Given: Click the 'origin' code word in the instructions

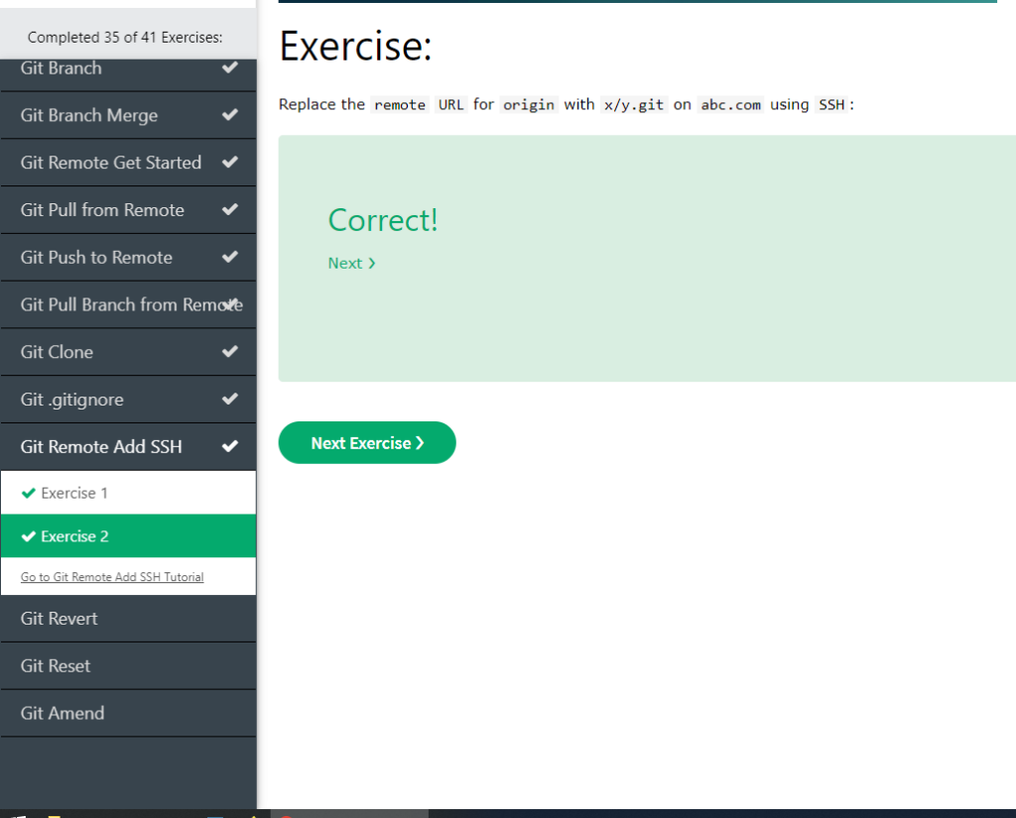Looking at the screenshot, I should [529, 105].
